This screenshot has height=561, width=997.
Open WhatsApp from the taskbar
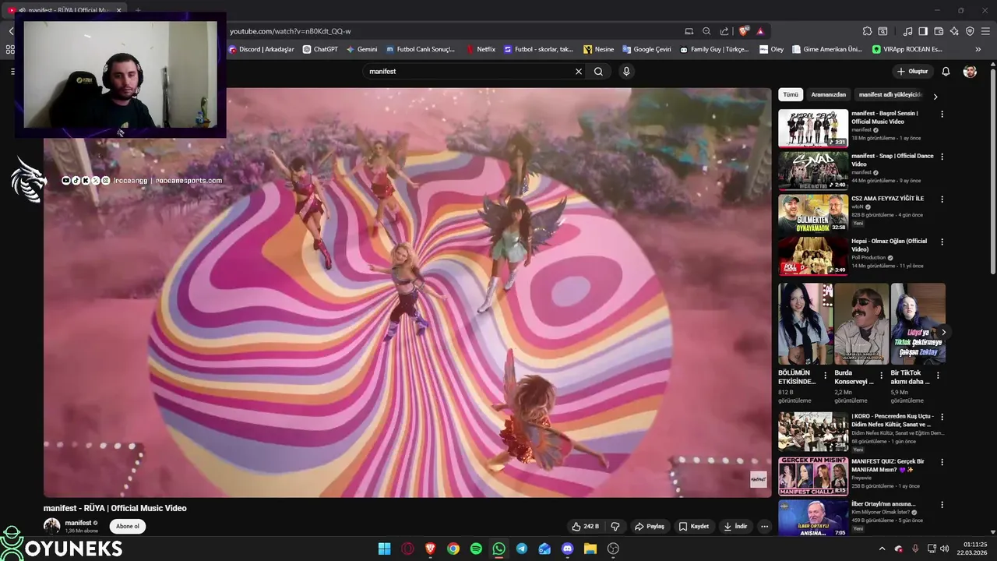tap(498, 549)
